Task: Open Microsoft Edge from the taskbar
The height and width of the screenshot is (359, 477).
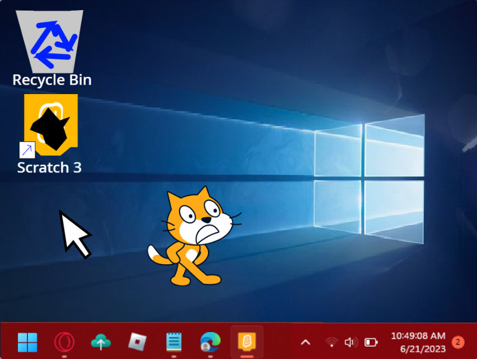Action: (210, 342)
